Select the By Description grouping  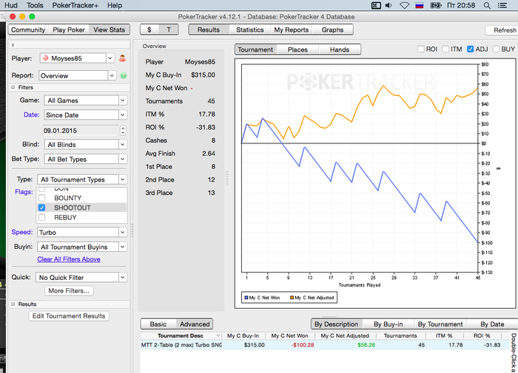[x=336, y=324]
